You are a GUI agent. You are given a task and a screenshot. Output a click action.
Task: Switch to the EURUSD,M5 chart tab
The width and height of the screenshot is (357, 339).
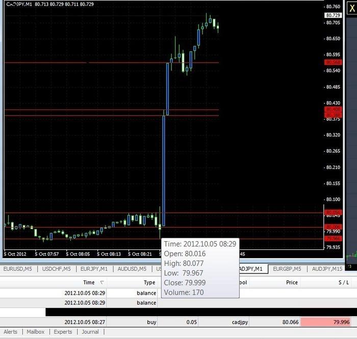17,269
